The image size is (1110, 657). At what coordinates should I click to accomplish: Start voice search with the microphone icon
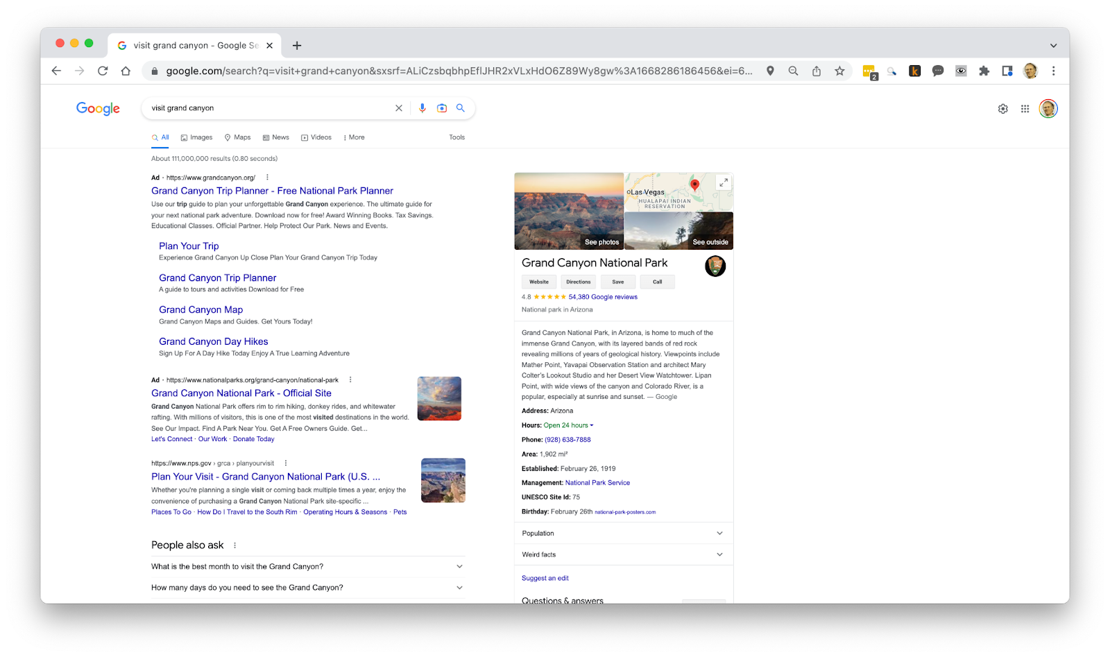tap(422, 108)
